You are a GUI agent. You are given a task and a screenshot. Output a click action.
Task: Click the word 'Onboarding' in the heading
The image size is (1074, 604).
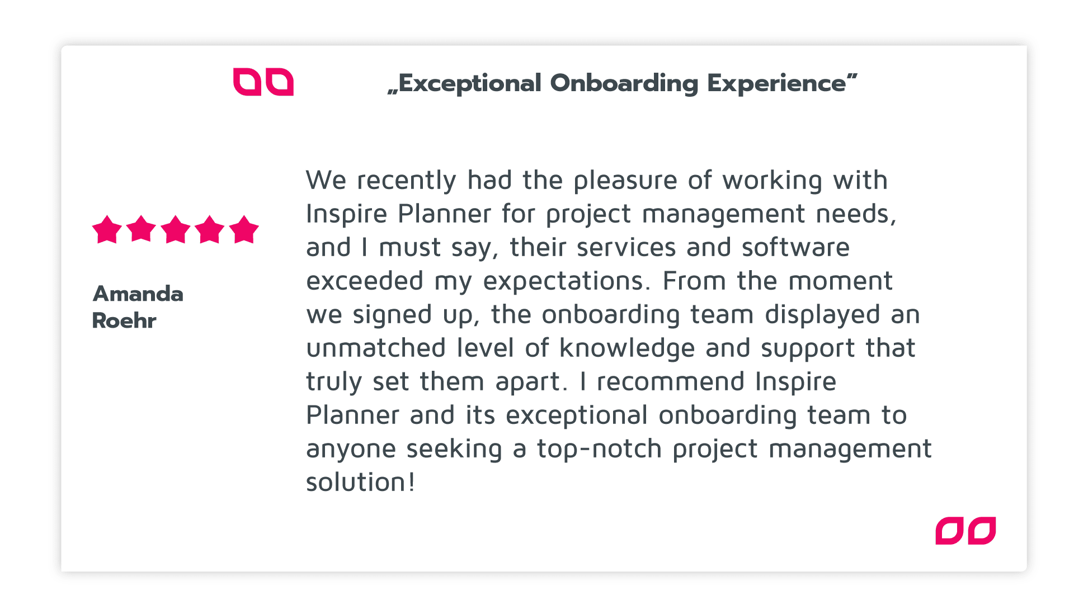(624, 83)
